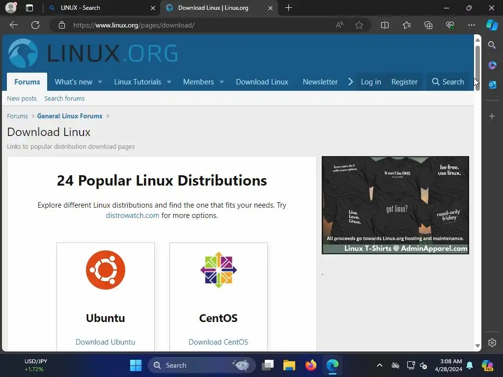Go to Download Linux nav item
Screen dimensions: 503x377
(262, 82)
